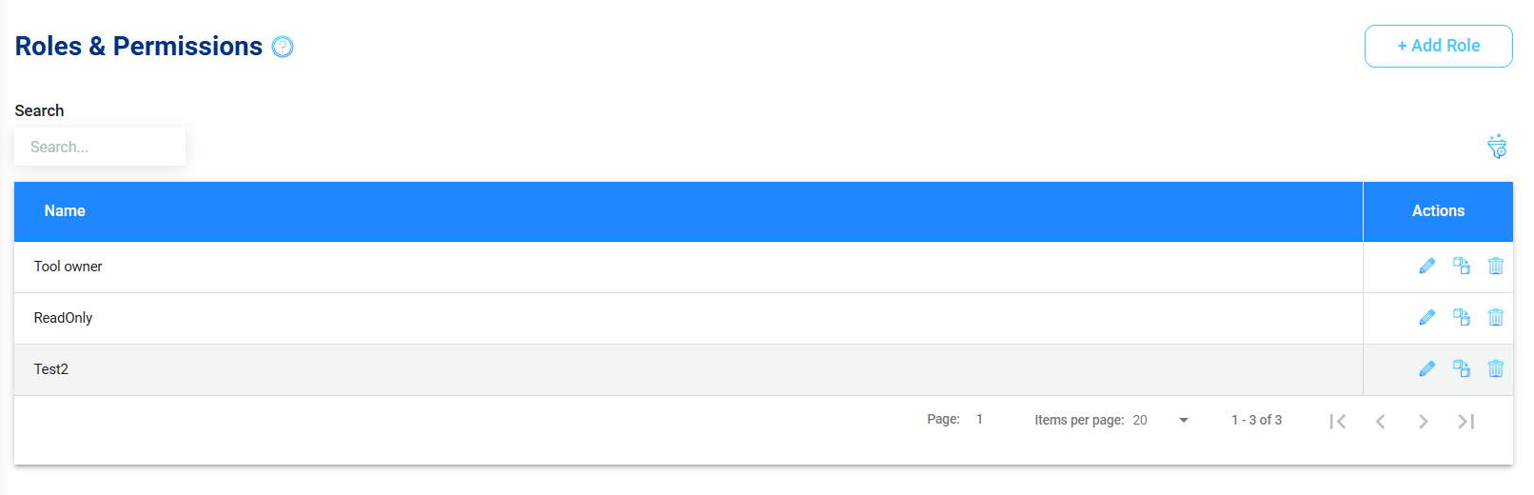This screenshot has height=495, width=1534.
Task: Duplicate the Test2 role
Action: click(1462, 368)
